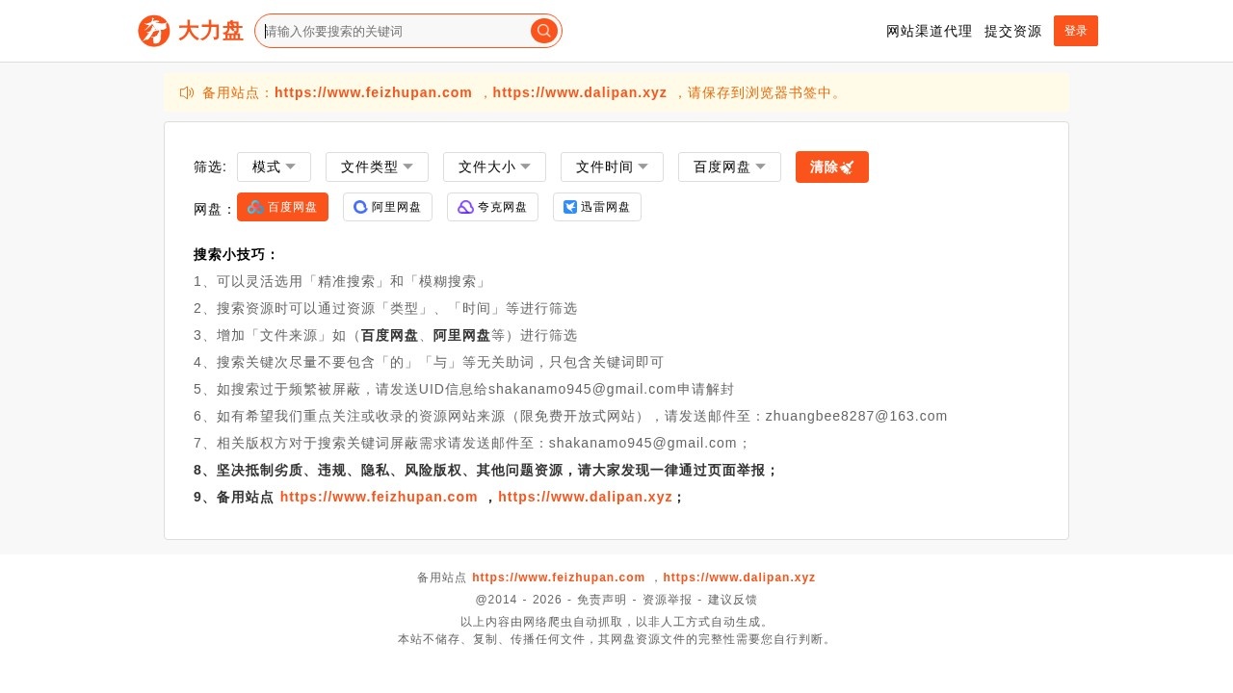Open feizhupan.com link in announcement banner

(x=373, y=92)
